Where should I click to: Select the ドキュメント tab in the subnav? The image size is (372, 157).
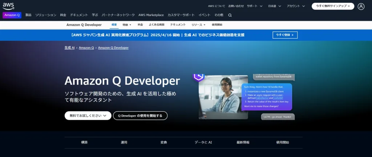[178, 25]
